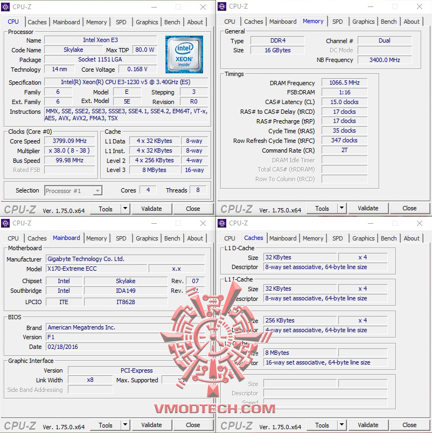Click CPU-Z app icon in bottom-left Mainboard window title bar
Image resolution: width=432 pixels, height=433 pixels.
pyautogui.click(x=5, y=223)
